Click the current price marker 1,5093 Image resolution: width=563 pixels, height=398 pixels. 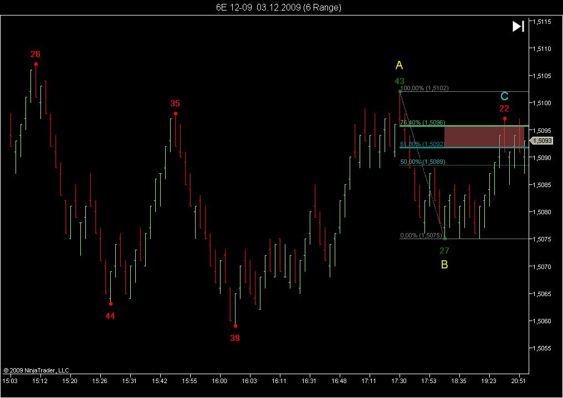click(541, 141)
